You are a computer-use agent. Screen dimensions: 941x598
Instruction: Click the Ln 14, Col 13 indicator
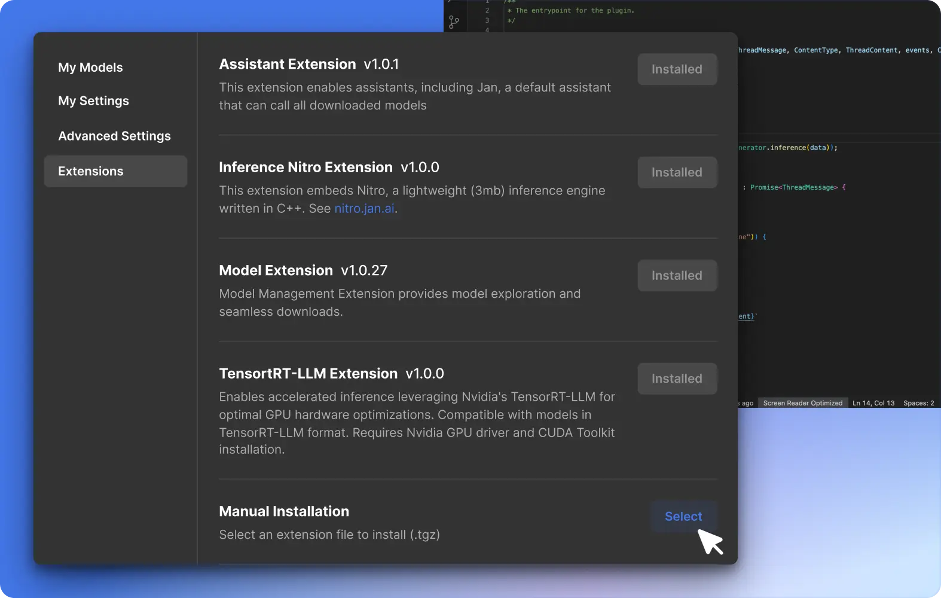pyautogui.click(x=873, y=403)
